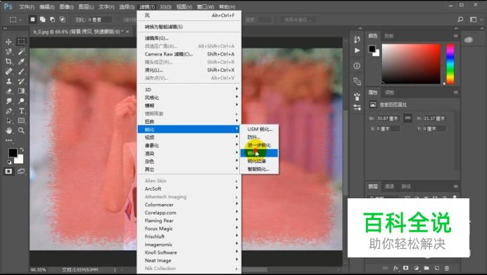Select the Rectangular Marquee tool in toolbox
The height and width of the screenshot is (275, 487).
[x=21, y=41]
